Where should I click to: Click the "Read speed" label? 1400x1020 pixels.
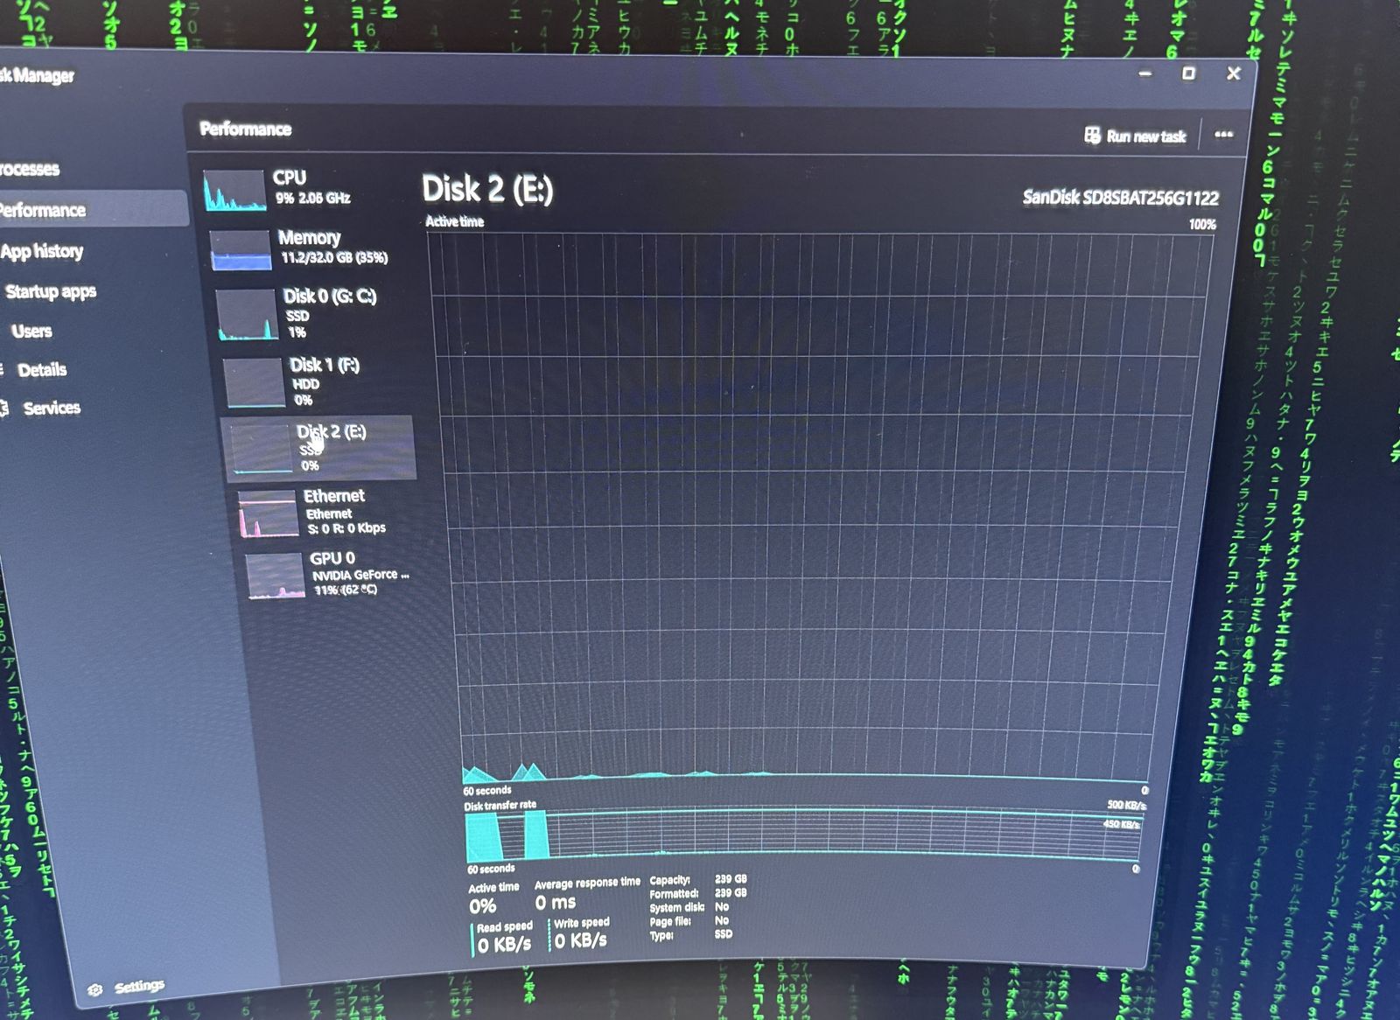504,926
